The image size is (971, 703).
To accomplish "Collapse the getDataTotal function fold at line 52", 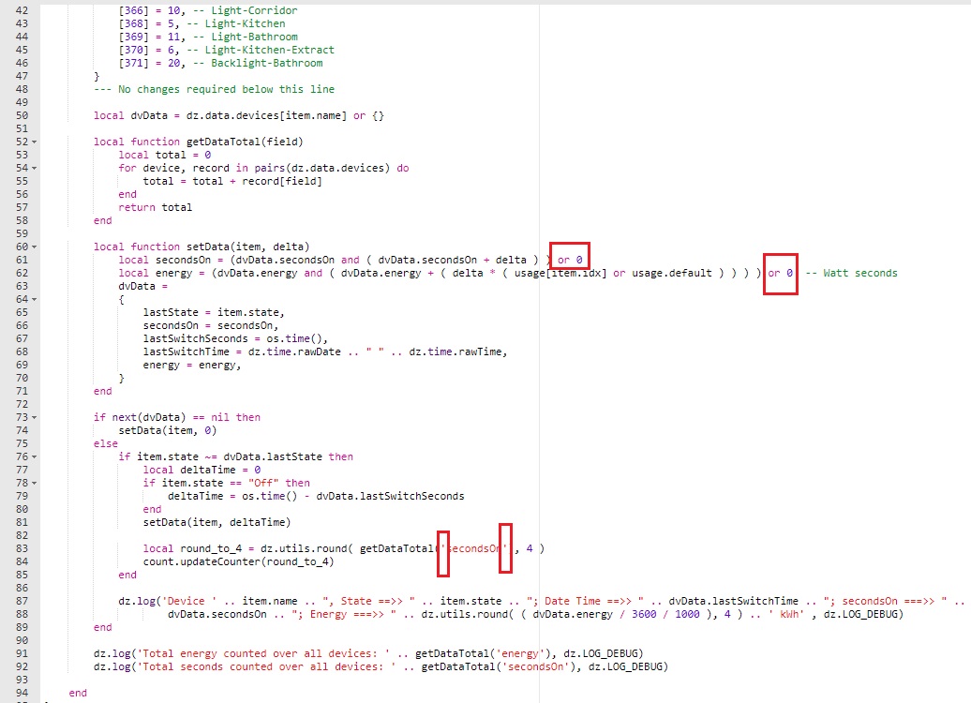I will click(34, 142).
